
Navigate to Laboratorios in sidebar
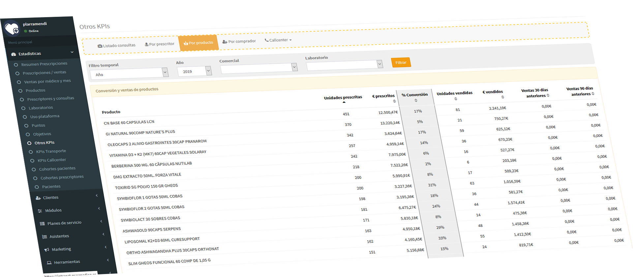[41, 108]
